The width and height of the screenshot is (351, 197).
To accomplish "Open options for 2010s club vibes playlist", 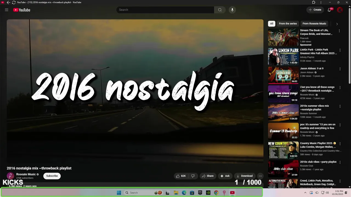I will pos(340,162).
